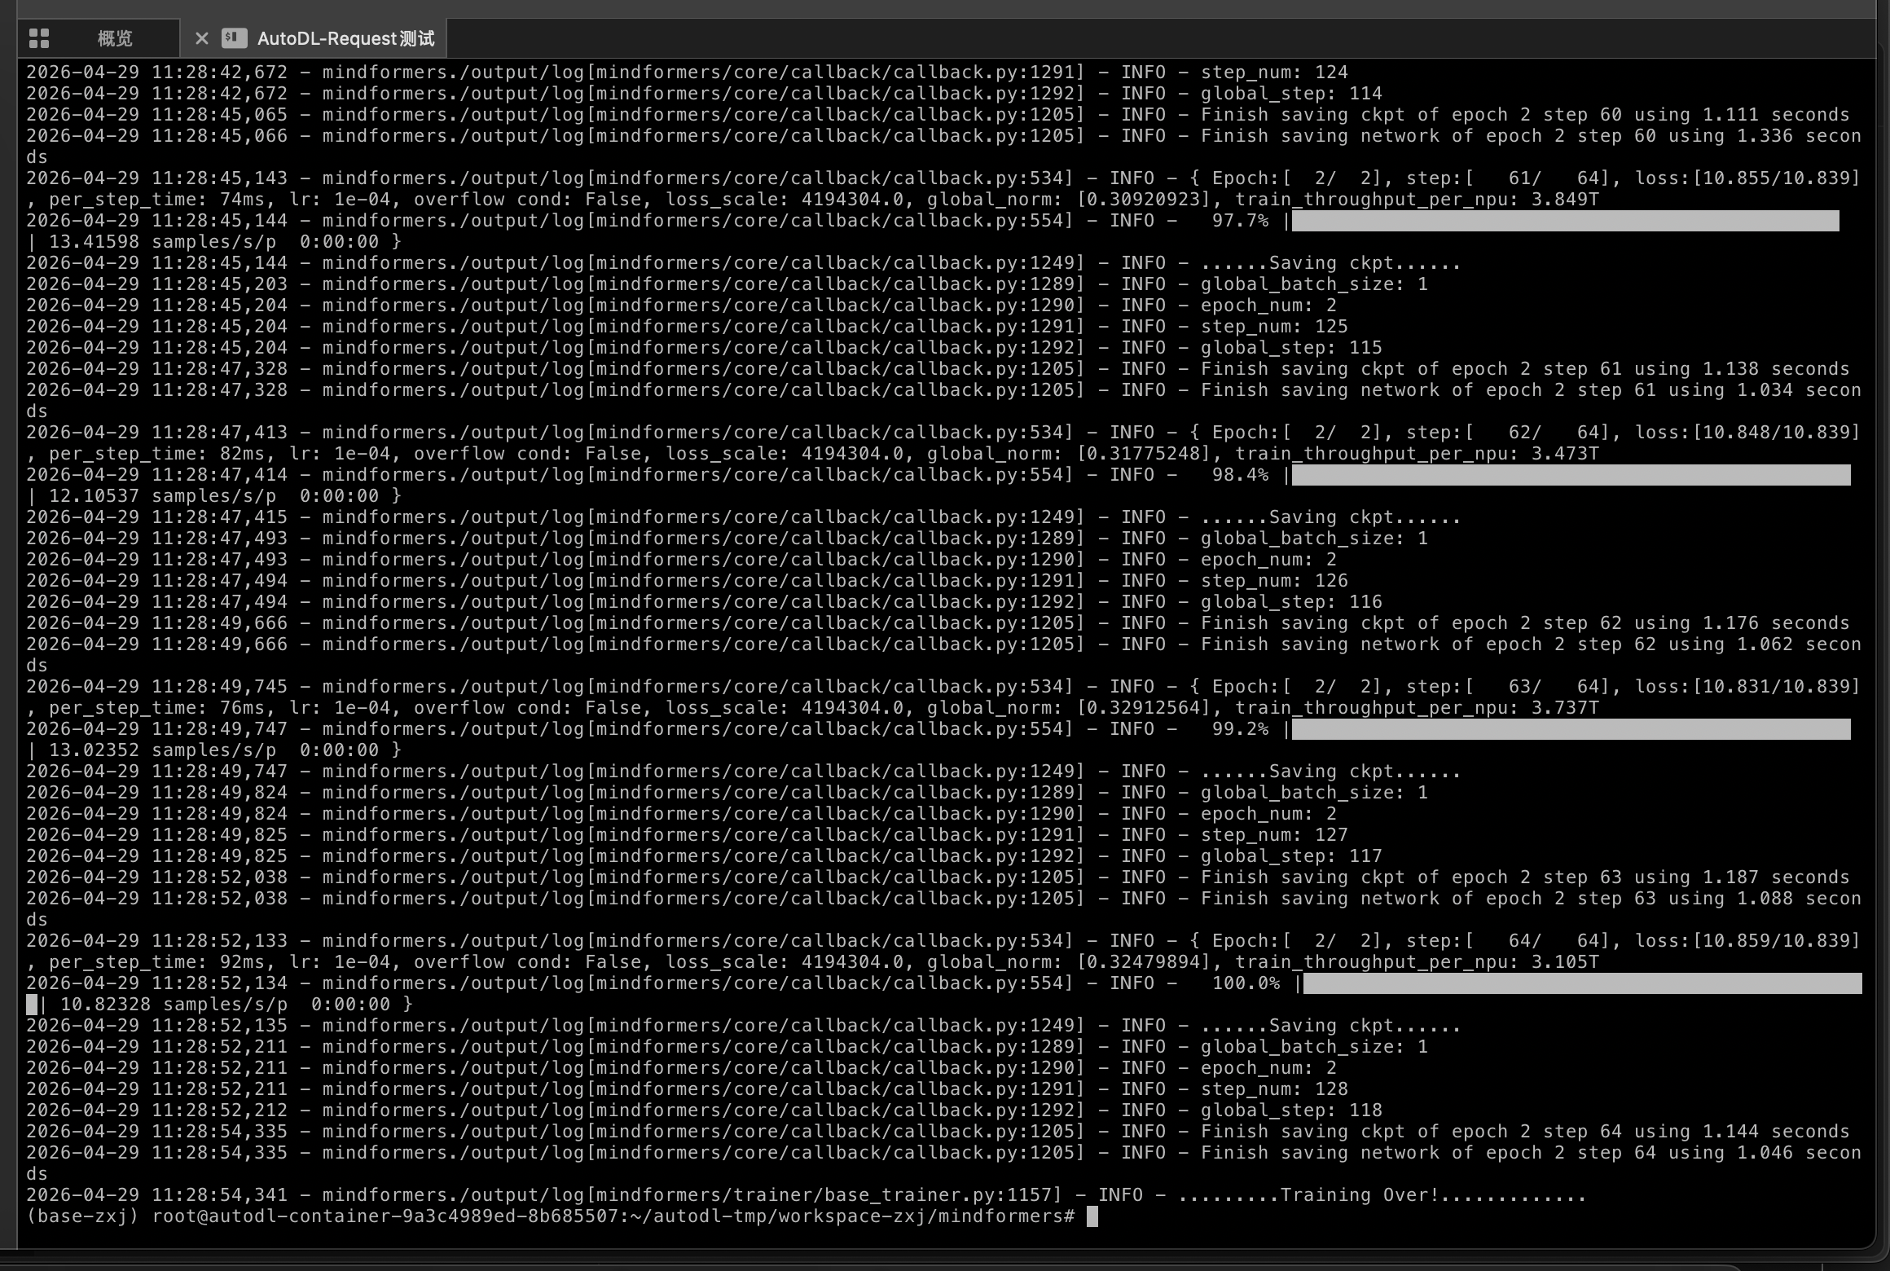
Task: Click the "global_step: 118" log entry
Action: click(1291, 1110)
